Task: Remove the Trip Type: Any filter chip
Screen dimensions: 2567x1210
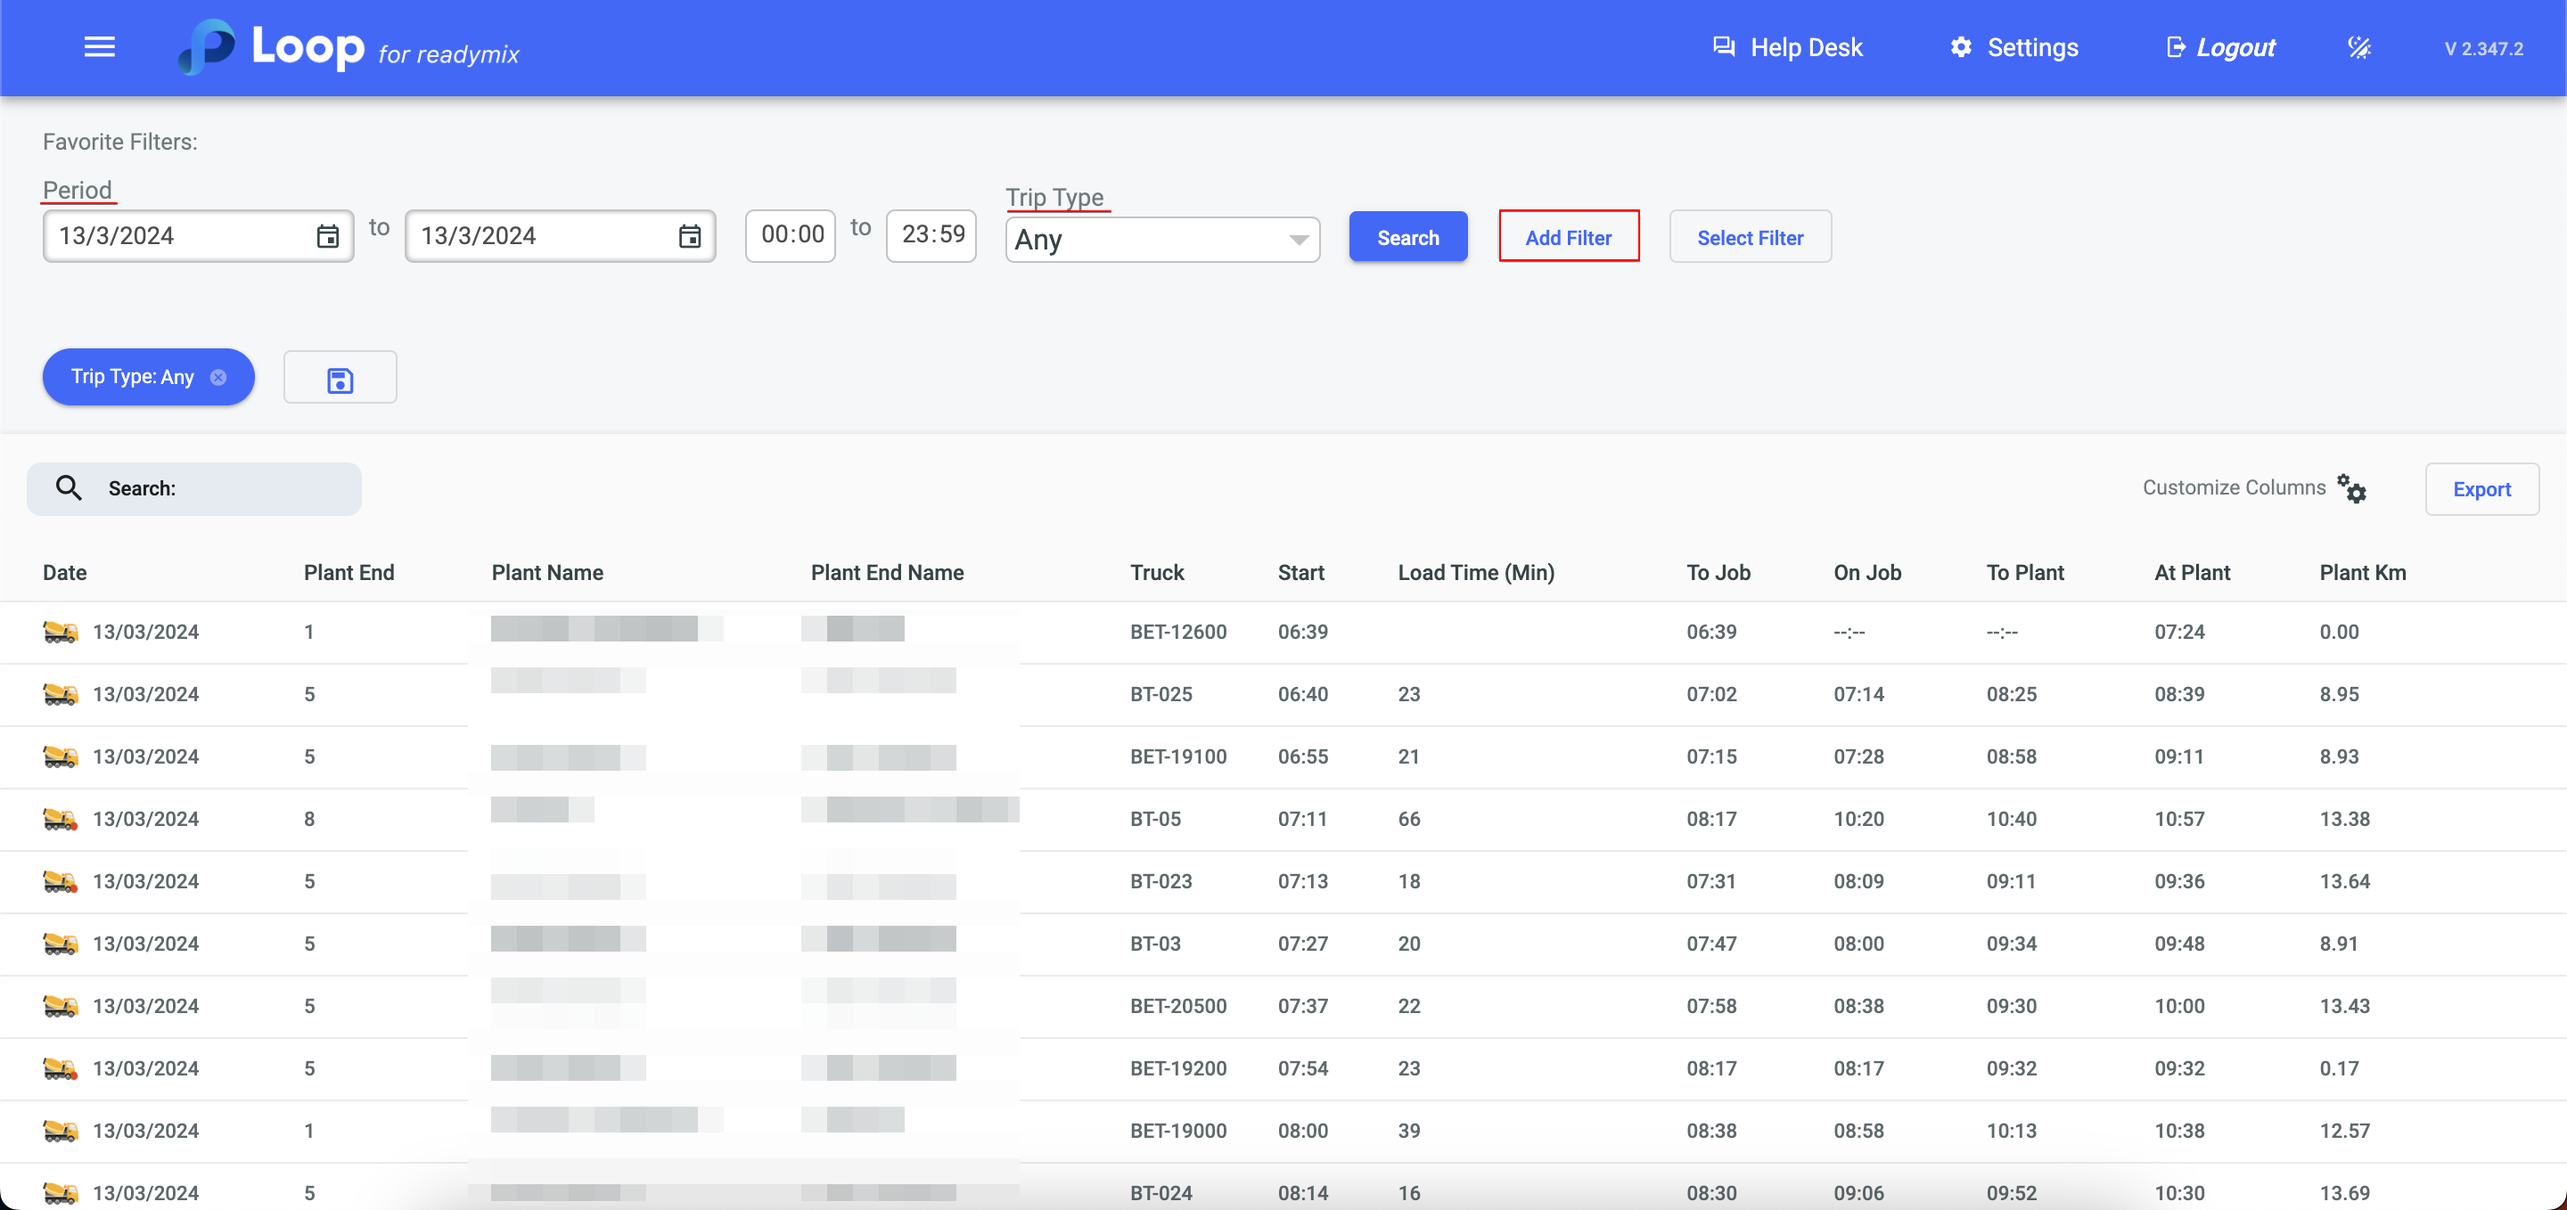Action: click(218, 378)
